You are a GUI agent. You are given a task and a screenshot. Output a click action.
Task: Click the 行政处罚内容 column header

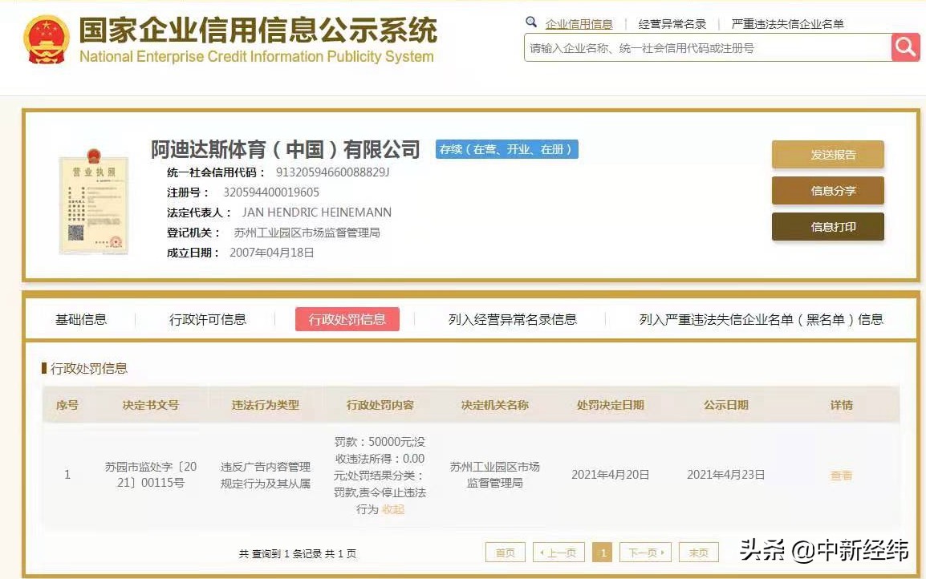[x=380, y=405]
